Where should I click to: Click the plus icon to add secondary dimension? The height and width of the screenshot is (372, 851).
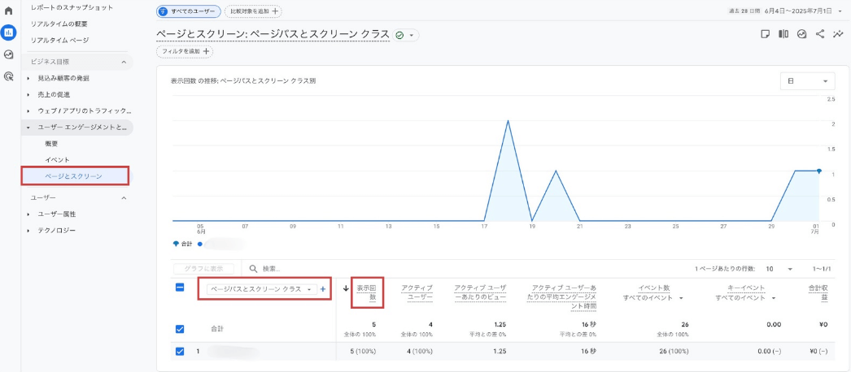323,289
